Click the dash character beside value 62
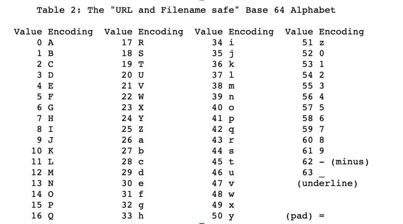This screenshot has width=403, height=224. [x=322, y=162]
